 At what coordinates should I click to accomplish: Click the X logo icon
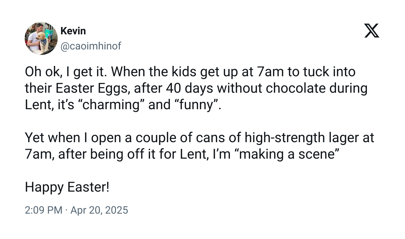tap(371, 31)
